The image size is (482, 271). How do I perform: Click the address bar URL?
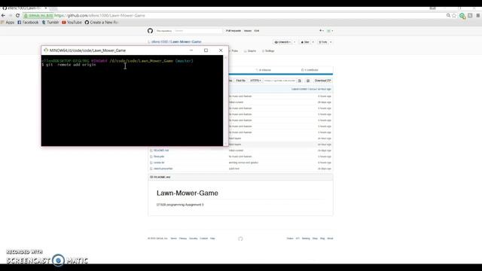tap(99, 15)
